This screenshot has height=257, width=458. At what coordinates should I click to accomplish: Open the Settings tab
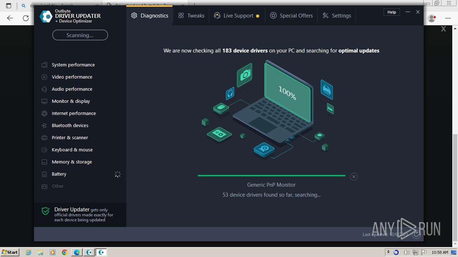pos(337,16)
